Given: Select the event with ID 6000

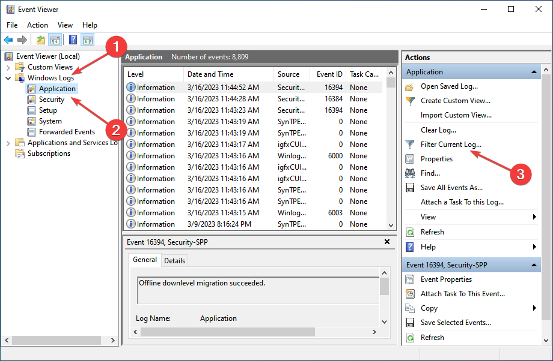Looking at the screenshot, I should (x=254, y=156).
